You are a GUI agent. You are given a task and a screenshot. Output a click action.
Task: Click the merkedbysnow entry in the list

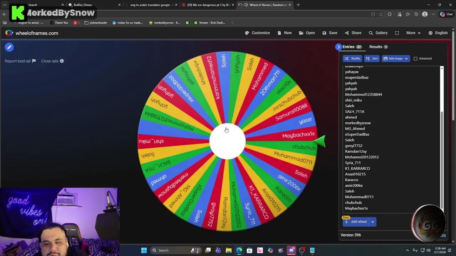358,123
